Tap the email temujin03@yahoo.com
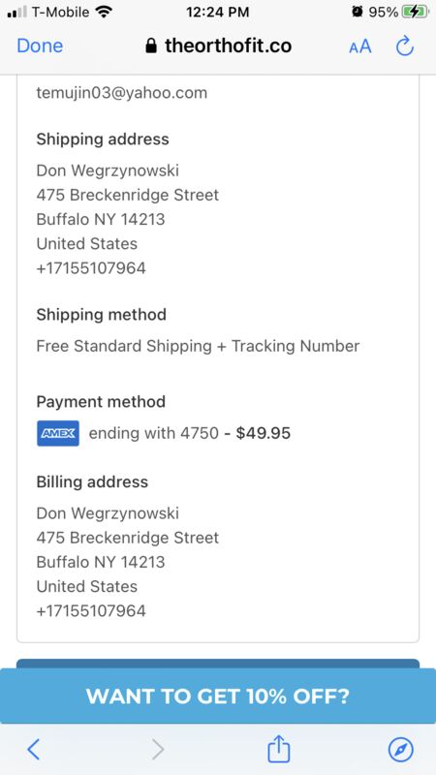Screen dimensions: 436x775 coord(122,92)
